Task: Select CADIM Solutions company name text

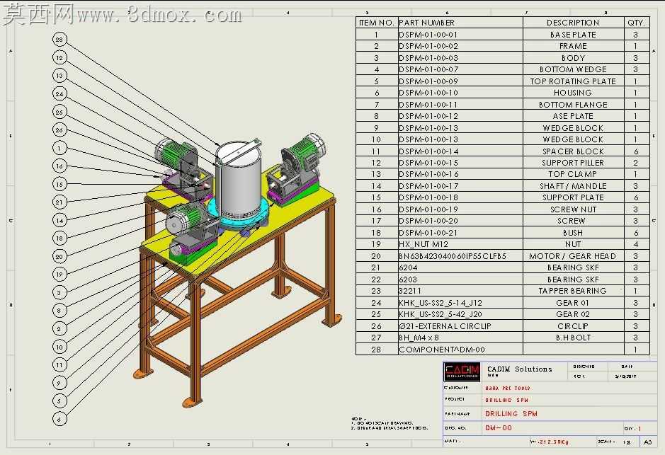Action: pyautogui.click(x=520, y=369)
